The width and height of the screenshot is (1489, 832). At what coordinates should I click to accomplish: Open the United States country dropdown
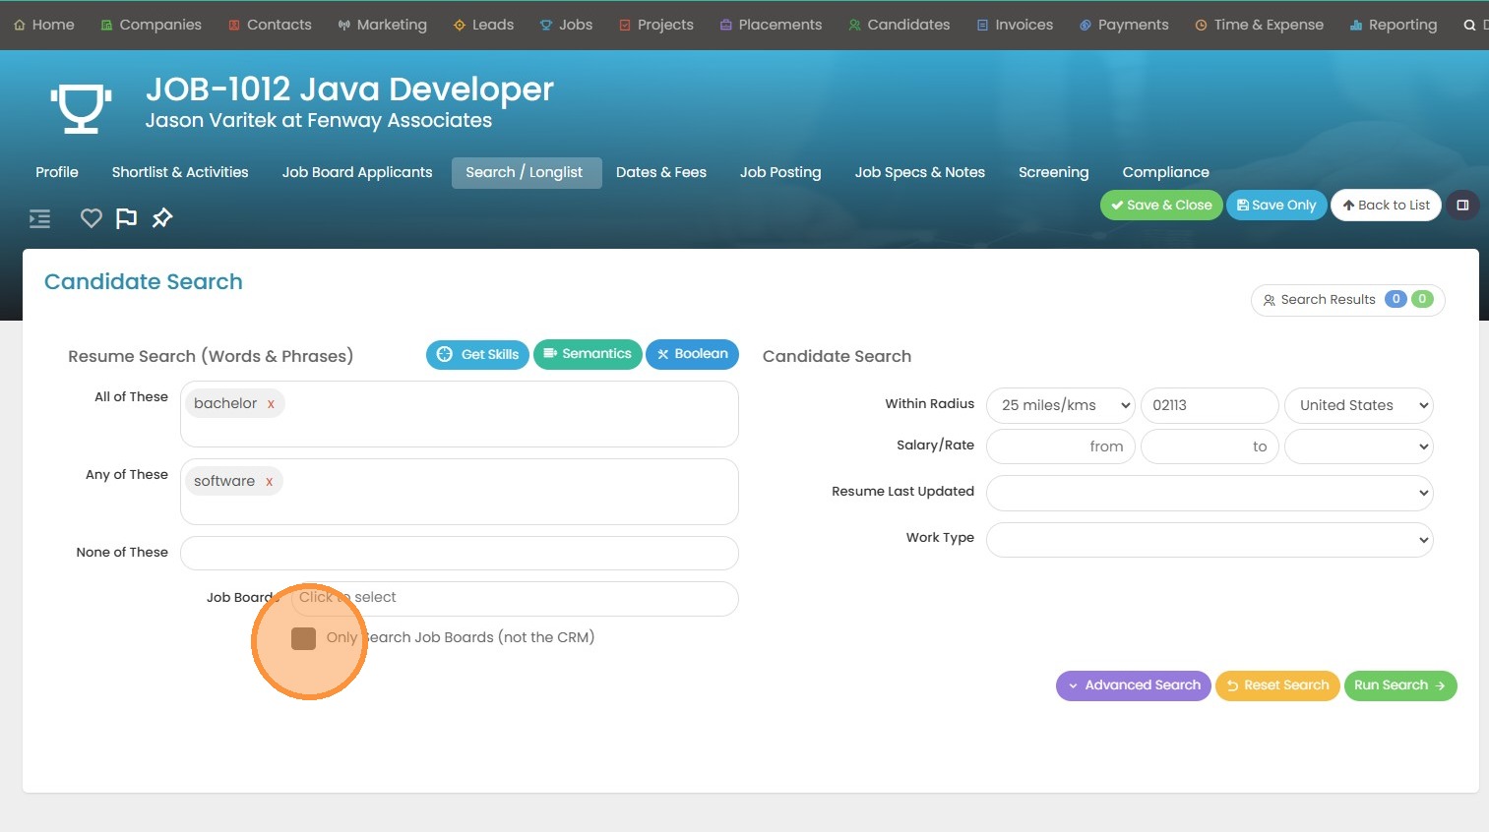1358,405
